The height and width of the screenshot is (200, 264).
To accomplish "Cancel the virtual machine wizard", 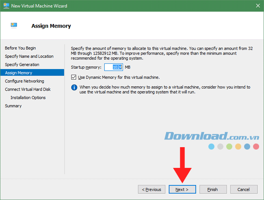I will point(243,189).
